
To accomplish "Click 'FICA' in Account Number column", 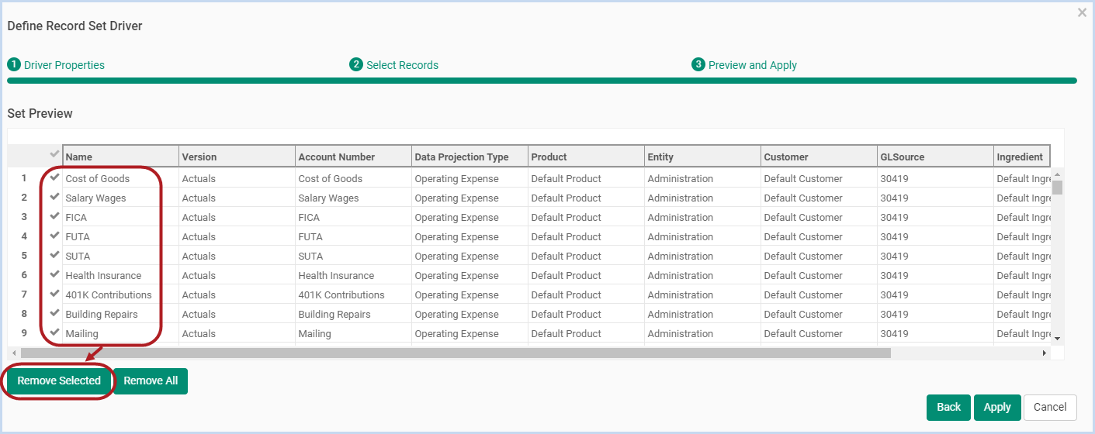I will coord(309,217).
